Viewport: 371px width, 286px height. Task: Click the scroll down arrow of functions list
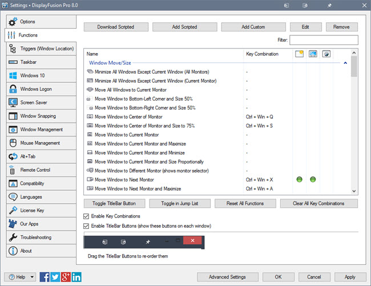click(354, 191)
